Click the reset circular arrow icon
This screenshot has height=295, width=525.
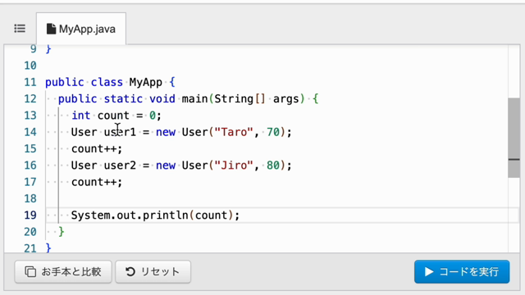(130, 271)
